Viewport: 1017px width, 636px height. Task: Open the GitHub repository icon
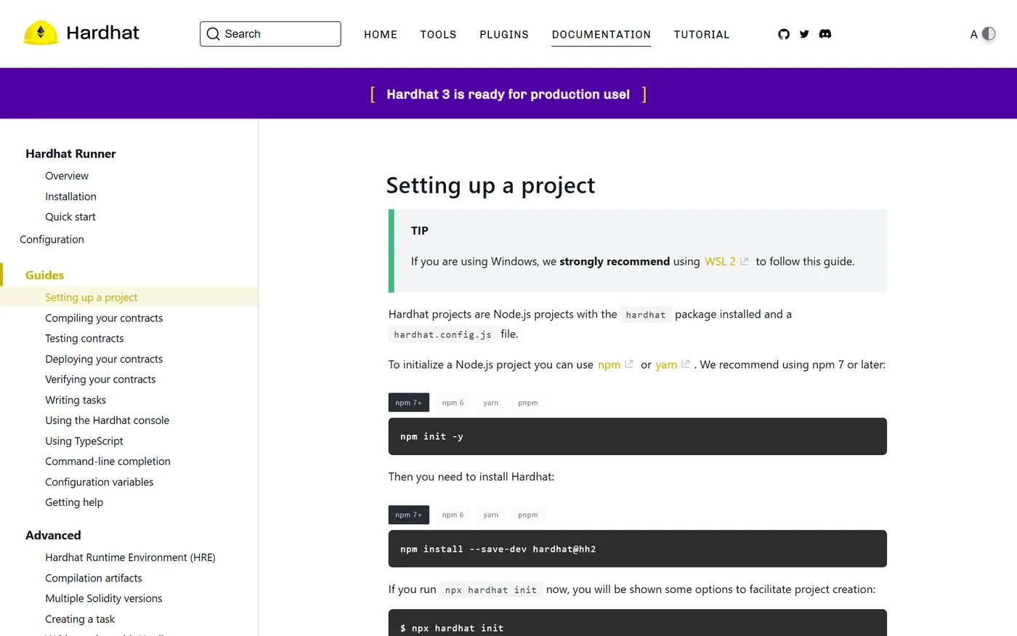click(x=784, y=34)
